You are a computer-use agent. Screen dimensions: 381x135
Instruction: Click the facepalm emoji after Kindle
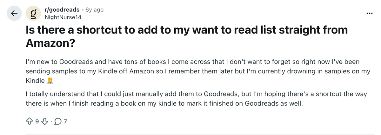(x=50, y=81)
